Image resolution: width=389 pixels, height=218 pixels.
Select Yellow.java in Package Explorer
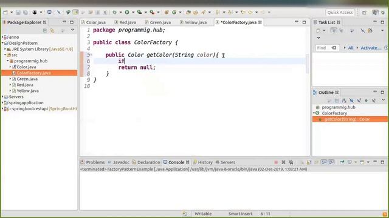pyautogui.click(x=27, y=91)
